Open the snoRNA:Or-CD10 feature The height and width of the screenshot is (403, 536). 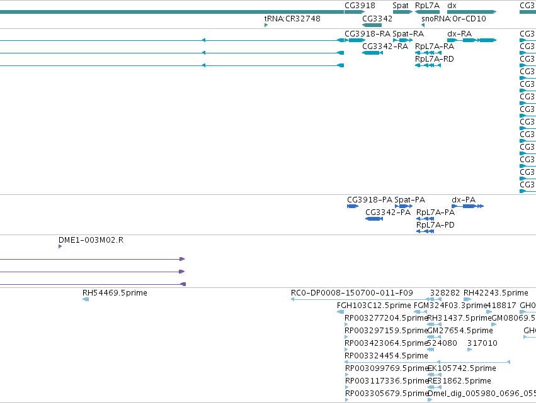coord(423,25)
